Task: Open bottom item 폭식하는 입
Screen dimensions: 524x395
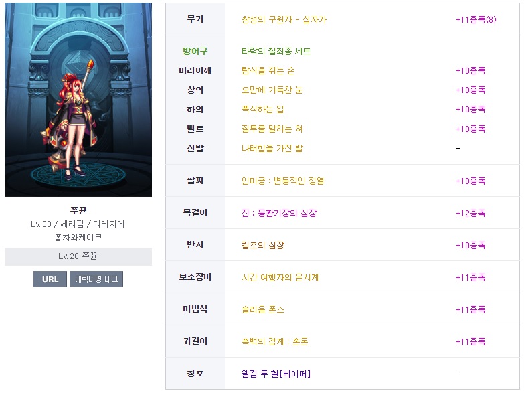Action: tap(262, 109)
